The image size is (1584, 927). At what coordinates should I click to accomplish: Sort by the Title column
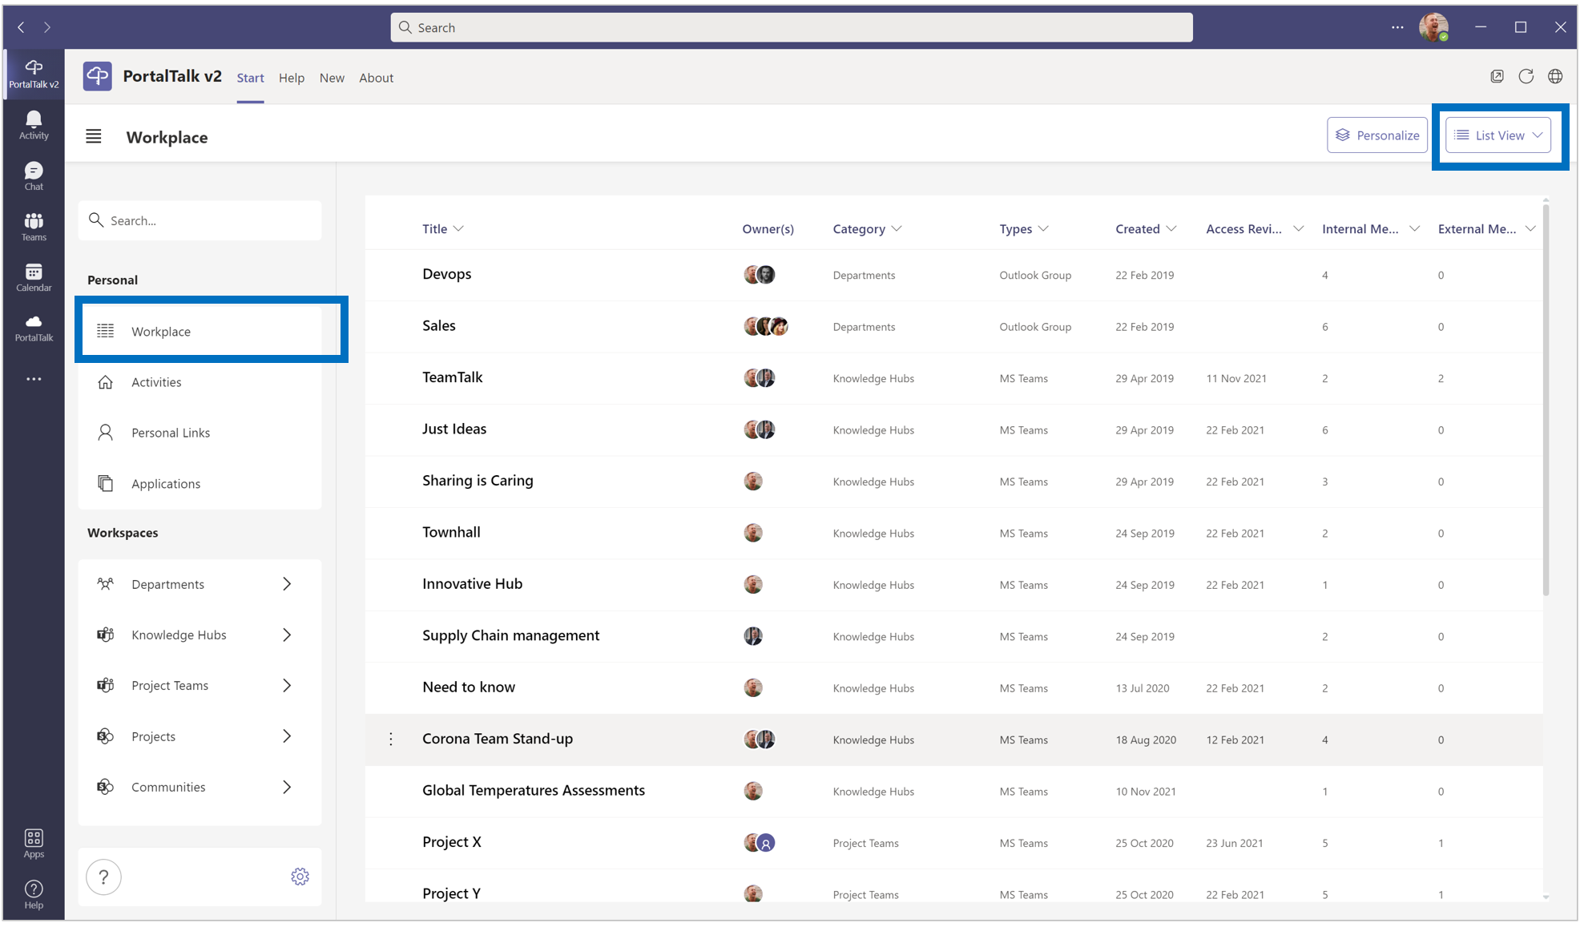443,229
